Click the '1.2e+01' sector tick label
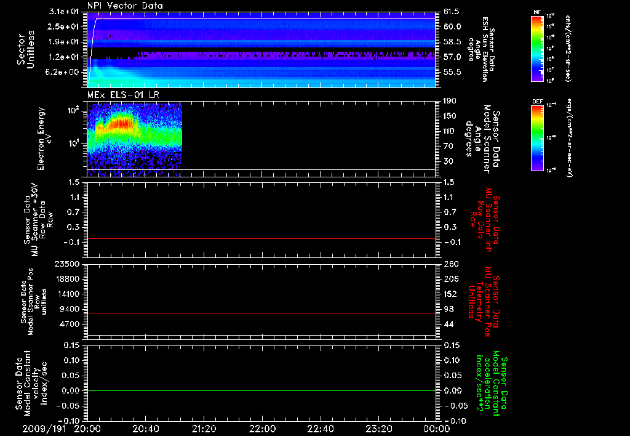This screenshot has width=630, height=436. [64, 57]
